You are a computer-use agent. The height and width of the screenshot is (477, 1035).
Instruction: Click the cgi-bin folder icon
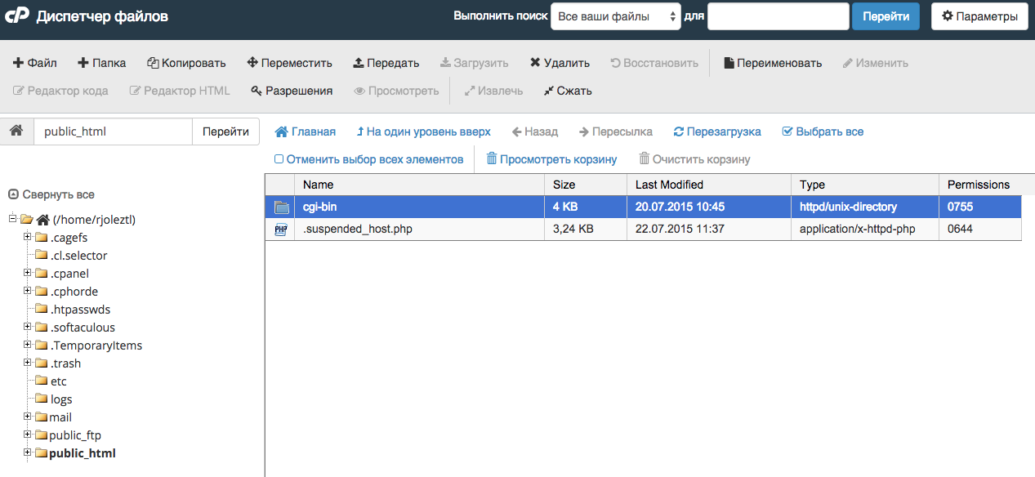tap(281, 207)
